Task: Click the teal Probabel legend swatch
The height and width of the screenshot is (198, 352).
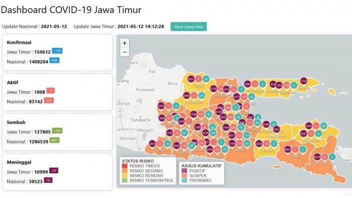Action: coord(185,180)
